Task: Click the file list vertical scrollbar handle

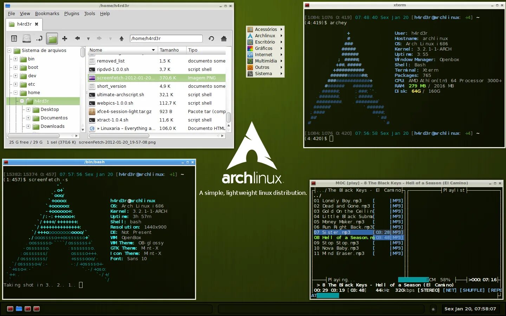Action: click(228, 117)
